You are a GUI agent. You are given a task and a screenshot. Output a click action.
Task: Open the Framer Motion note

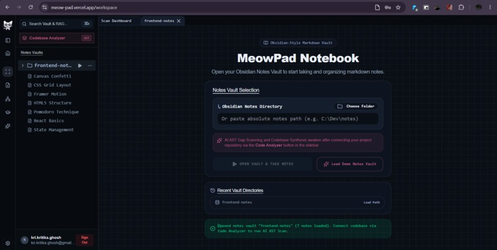[x=47, y=94]
